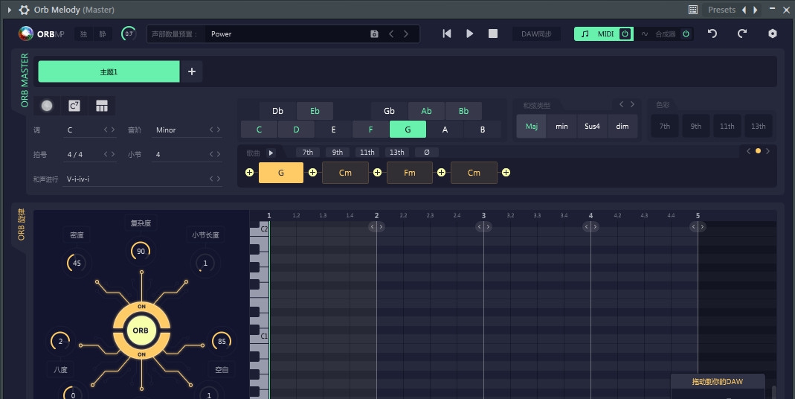This screenshot has width=795, height=399.
Task: Click the Minor scale dropdown field
Action: click(187, 130)
